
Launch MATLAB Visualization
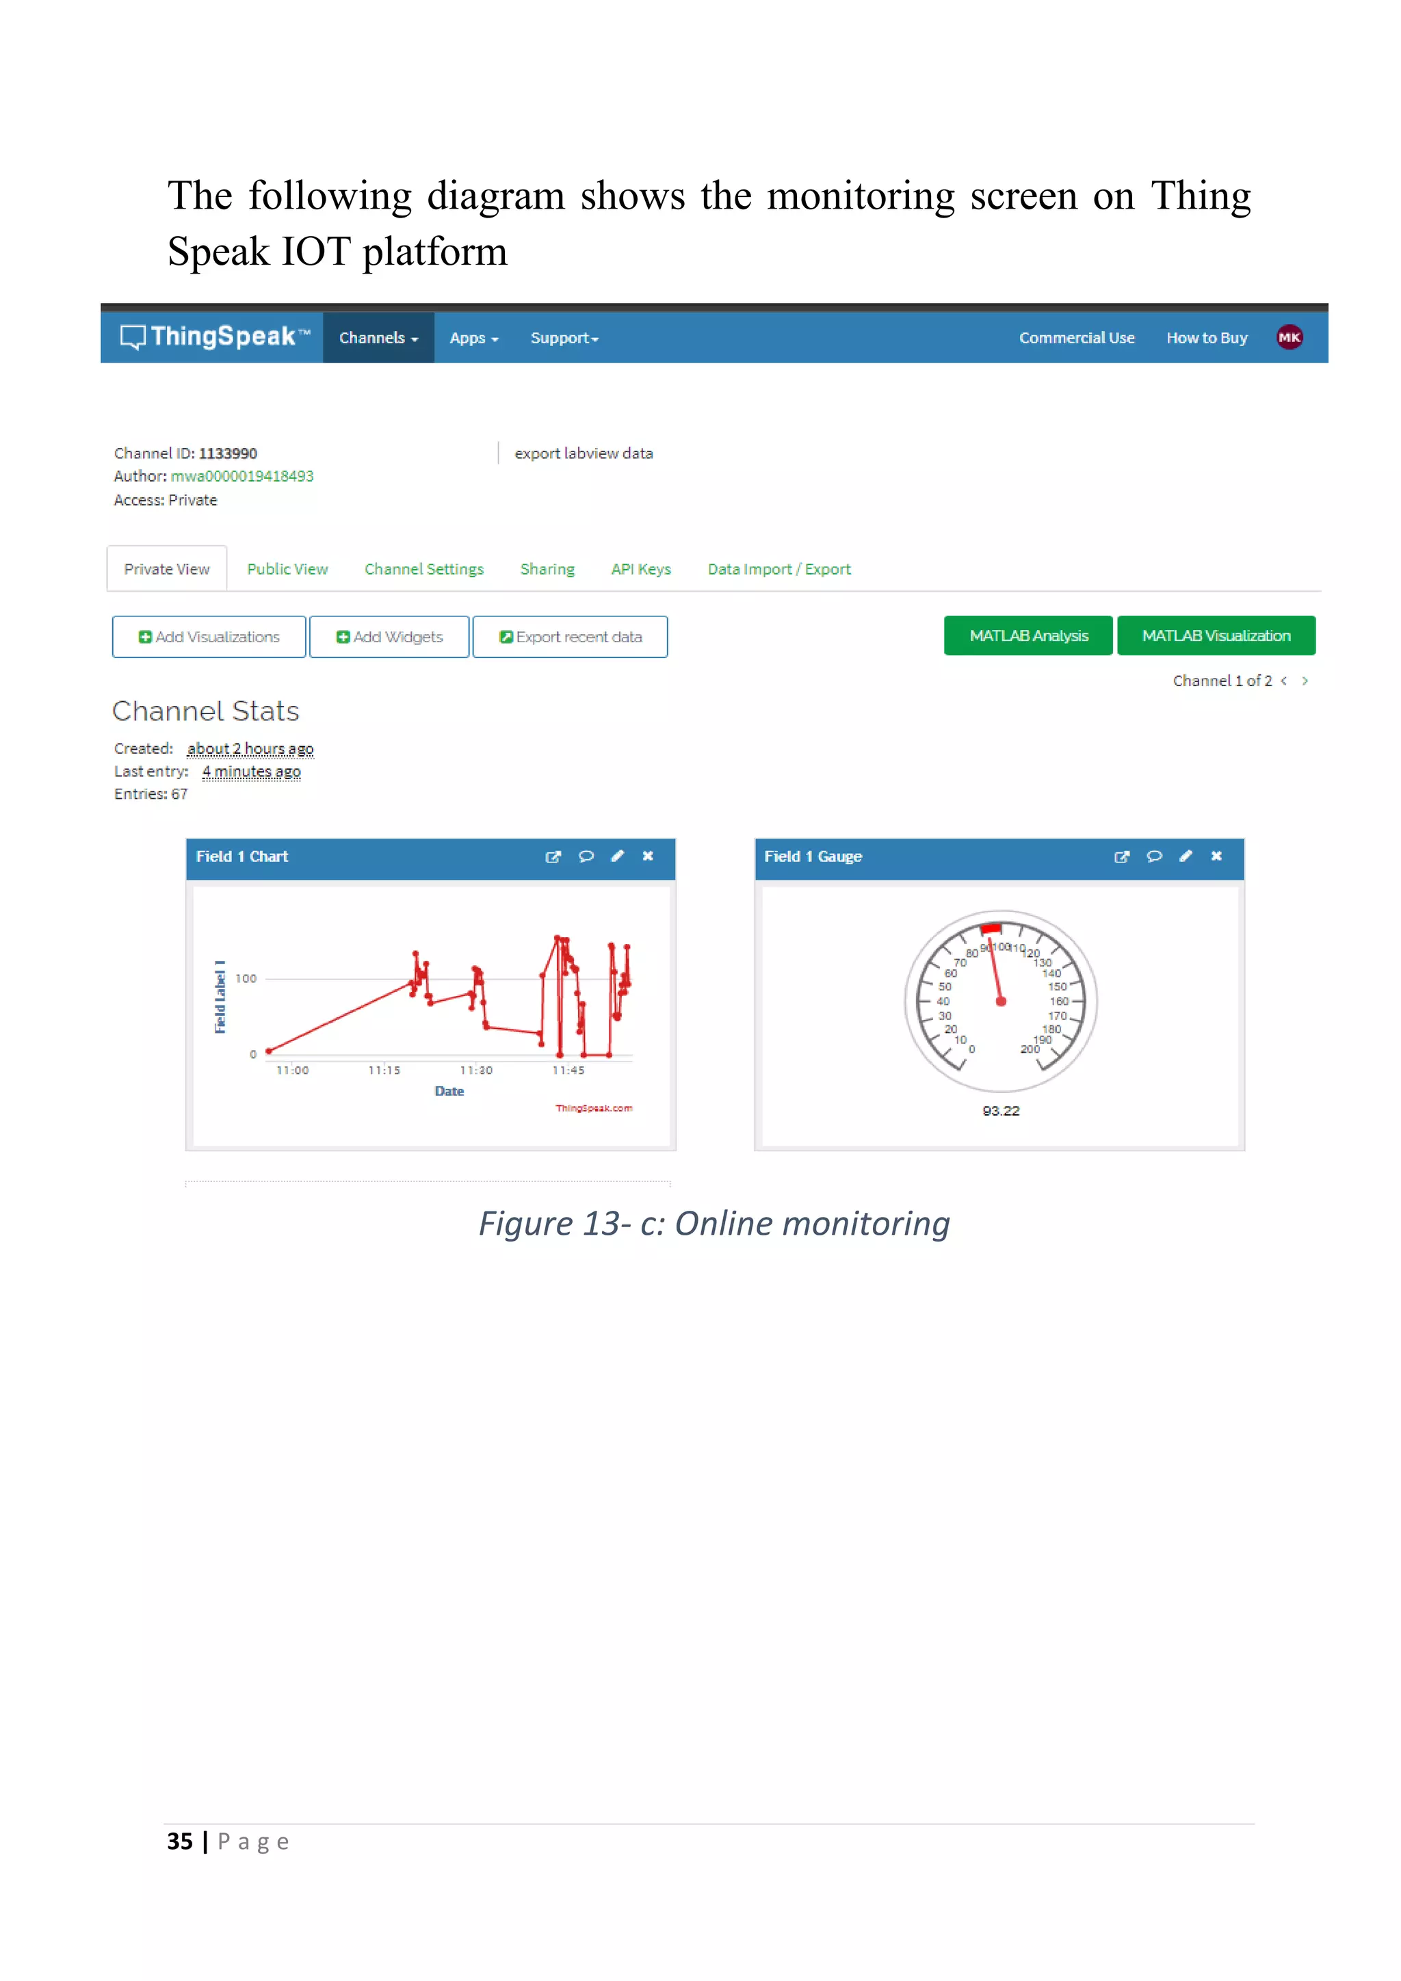coord(1216,636)
